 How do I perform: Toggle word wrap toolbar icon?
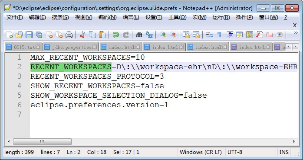tap(210, 35)
